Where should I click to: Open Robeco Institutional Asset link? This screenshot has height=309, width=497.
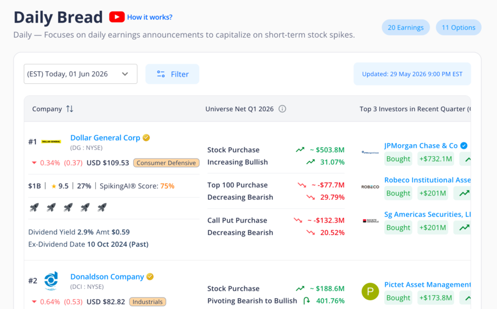427,180
